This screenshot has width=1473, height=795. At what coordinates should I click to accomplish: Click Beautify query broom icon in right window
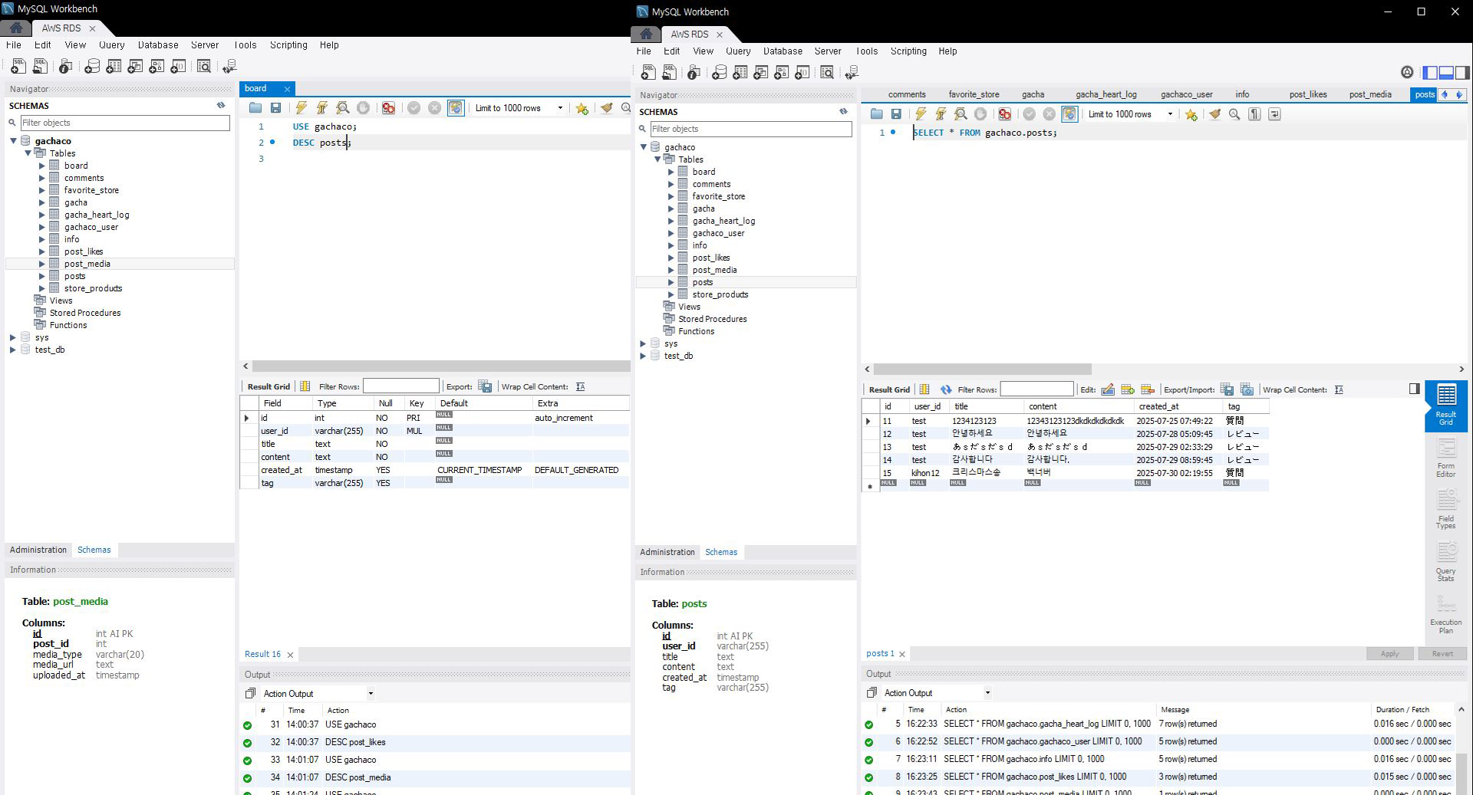pyautogui.click(x=1214, y=114)
